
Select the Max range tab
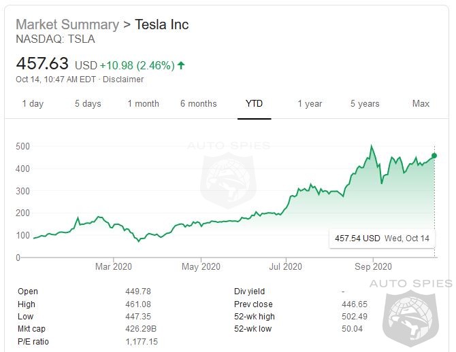(x=421, y=104)
